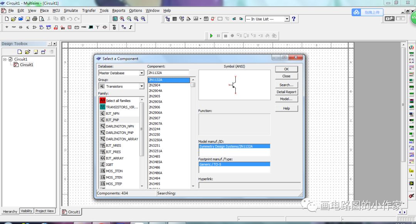Click the Detail Report button
The height and width of the screenshot is (224, 416).
[287, 92]
